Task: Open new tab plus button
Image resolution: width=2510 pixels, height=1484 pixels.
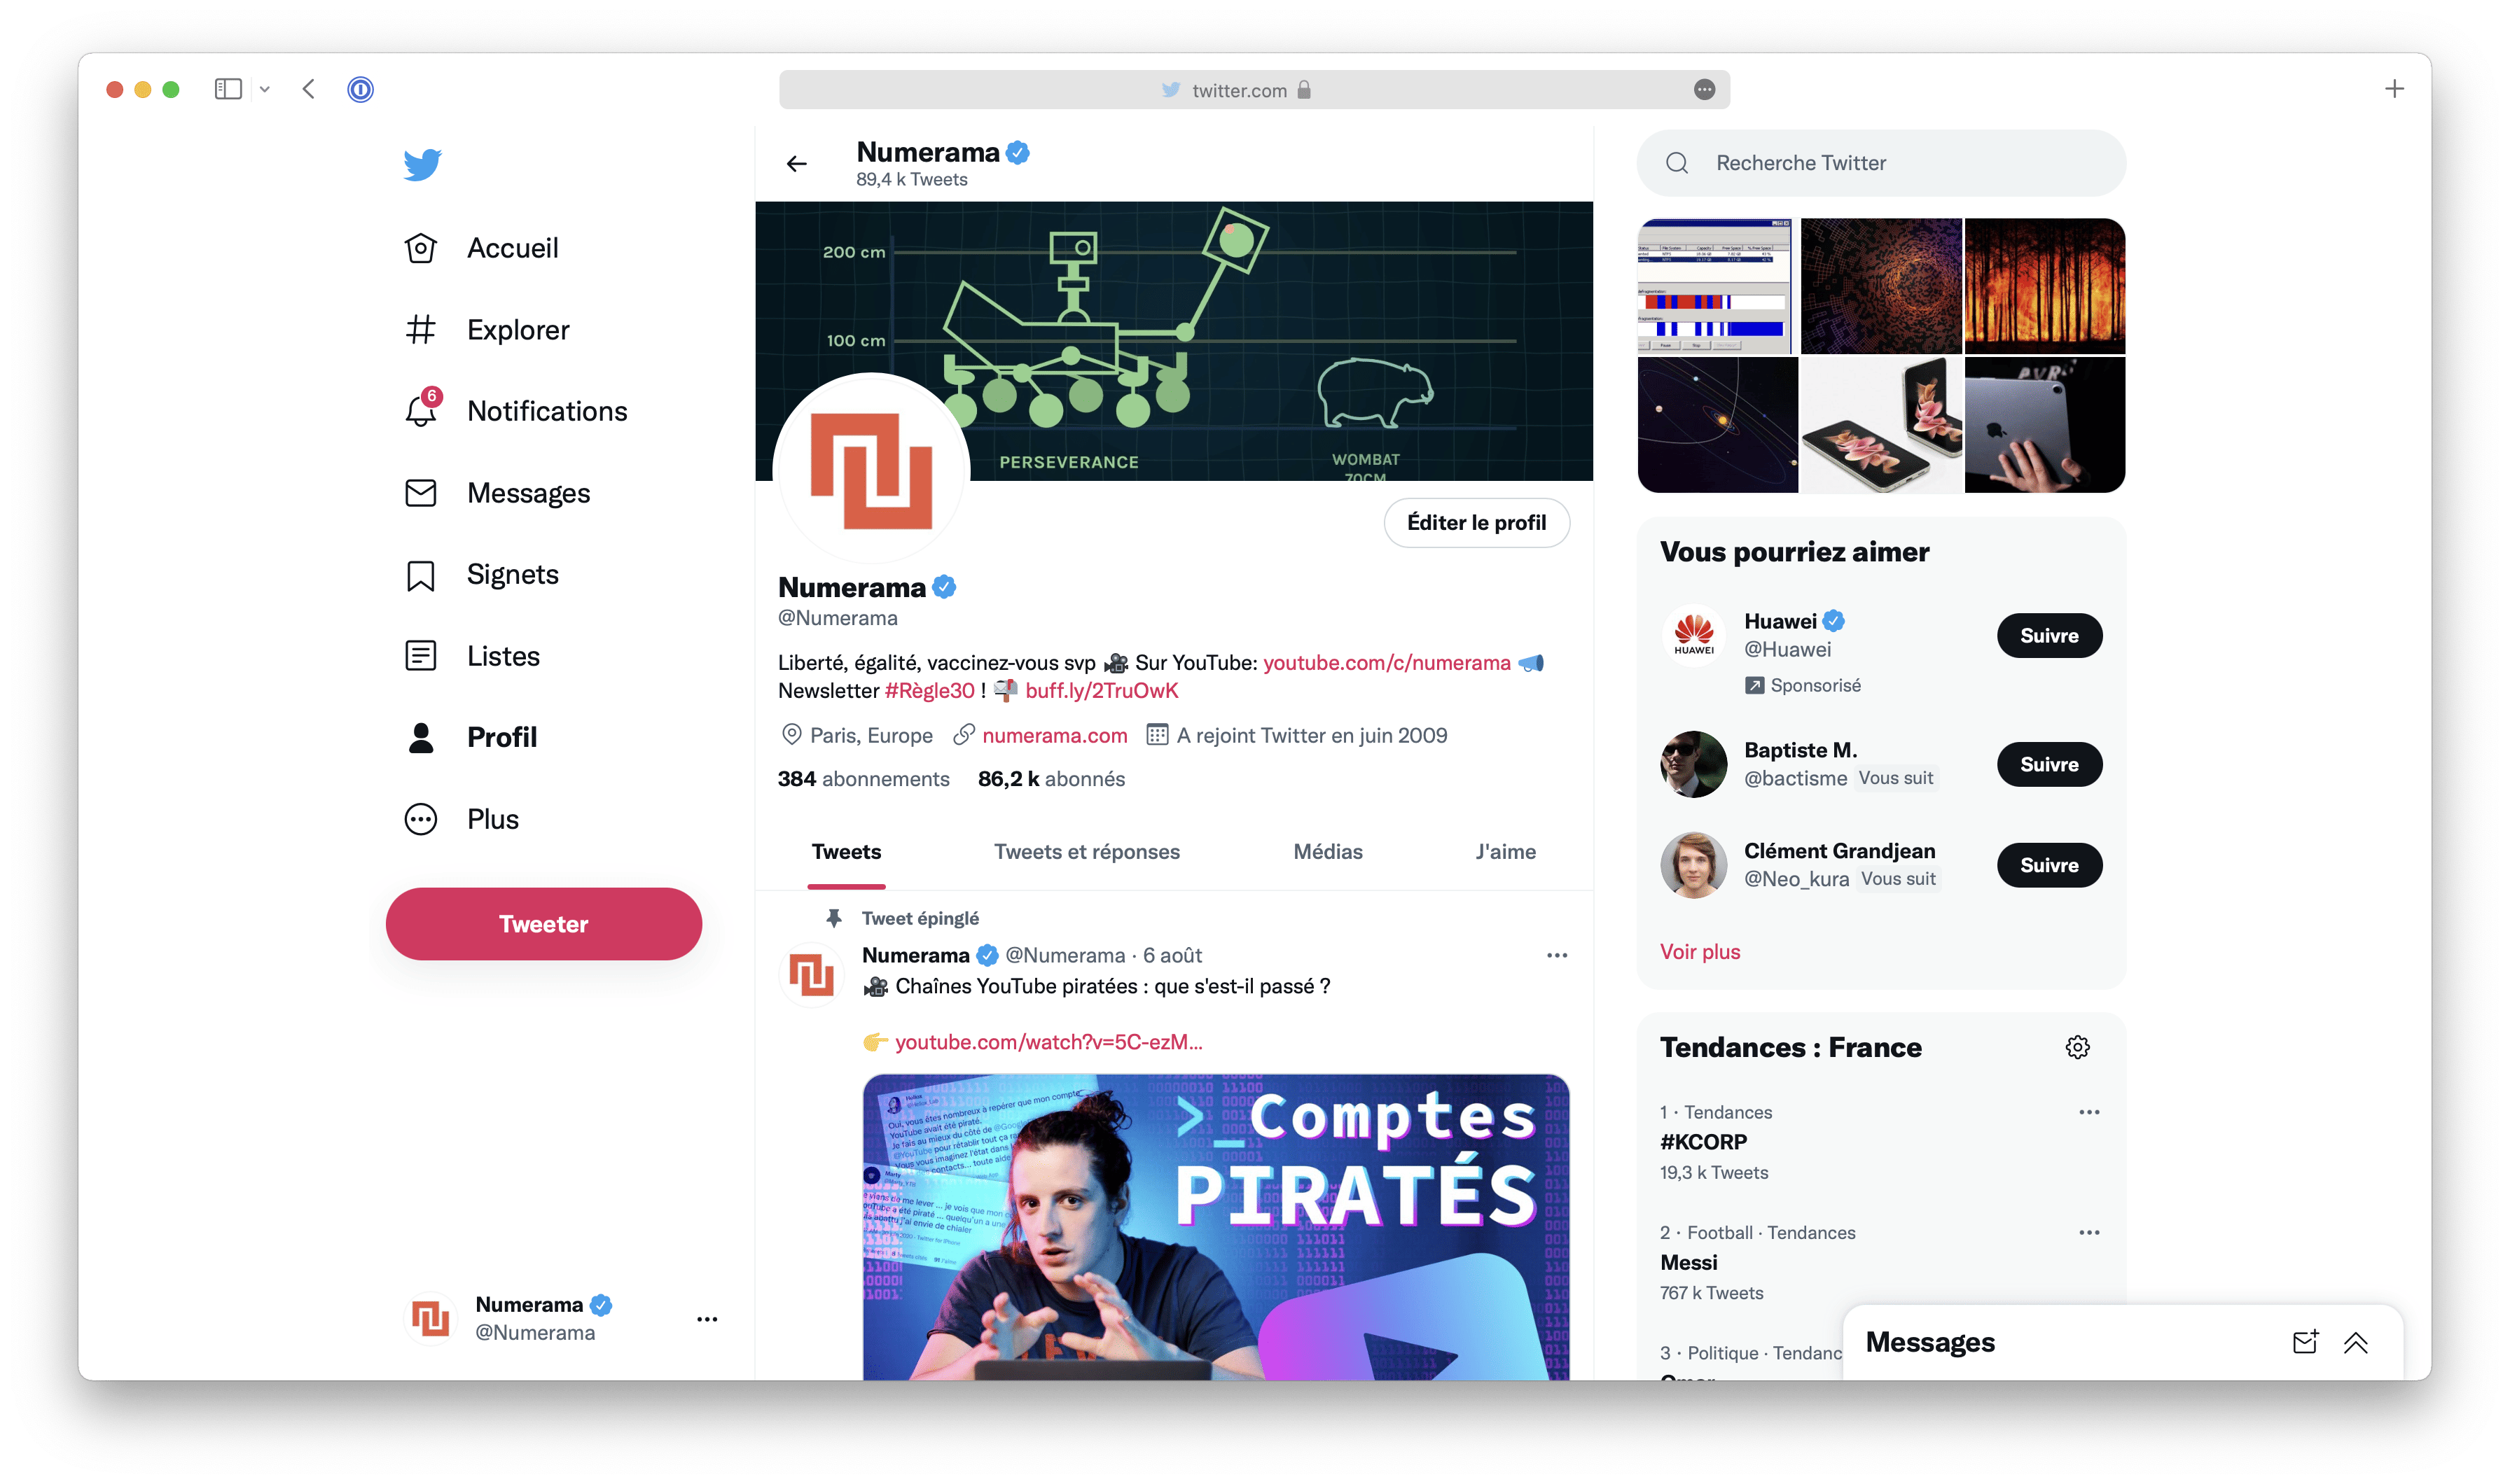Action: point(2394,89)
